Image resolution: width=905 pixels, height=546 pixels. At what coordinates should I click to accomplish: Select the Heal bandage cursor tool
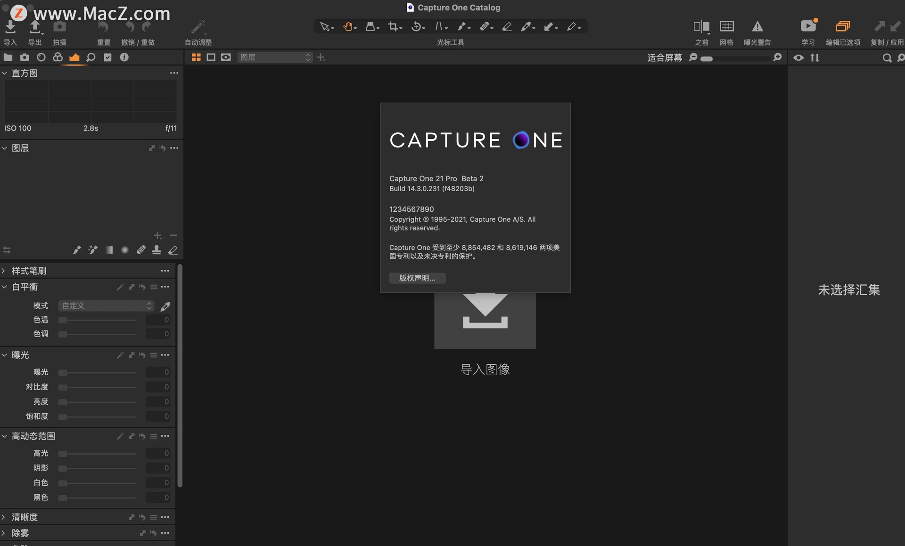point(486,27)
